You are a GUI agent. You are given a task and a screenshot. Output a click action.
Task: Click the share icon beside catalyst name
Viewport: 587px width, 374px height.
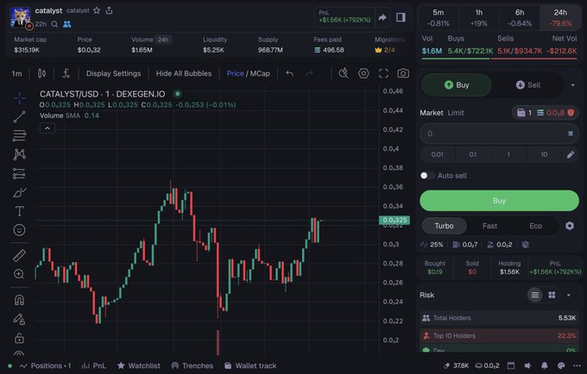pyautogui.click(x=109, y=10)
